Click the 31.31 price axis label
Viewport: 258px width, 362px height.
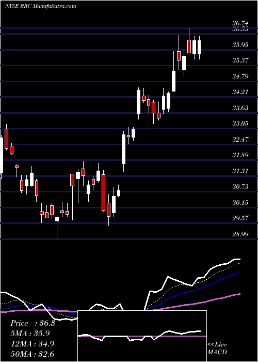240,171
